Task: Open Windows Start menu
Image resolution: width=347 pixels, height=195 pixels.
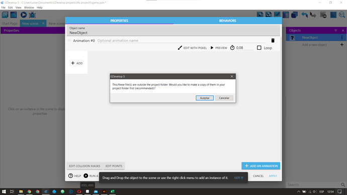Action: tap(4, 191)
